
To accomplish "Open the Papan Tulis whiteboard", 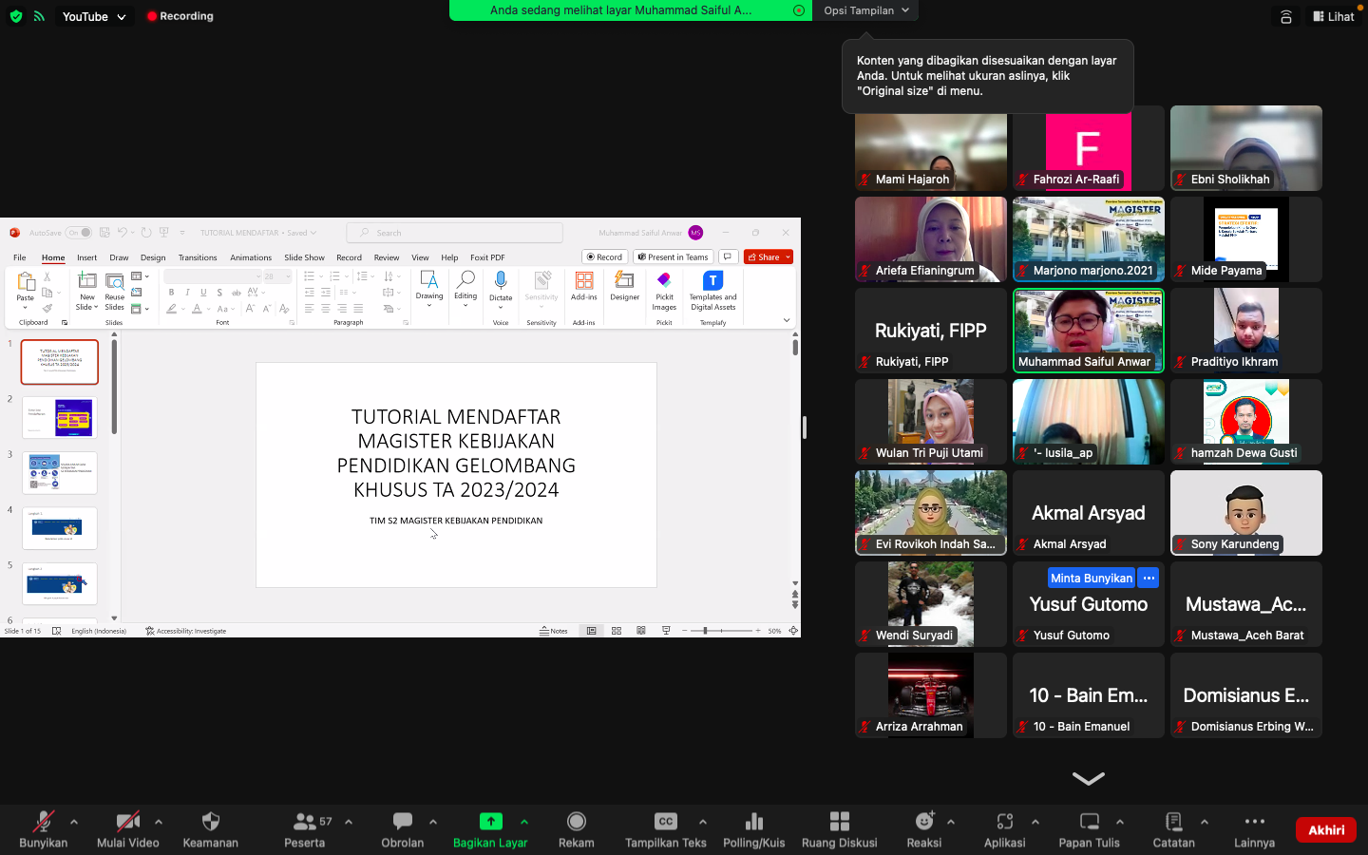I will [1089, 822].
